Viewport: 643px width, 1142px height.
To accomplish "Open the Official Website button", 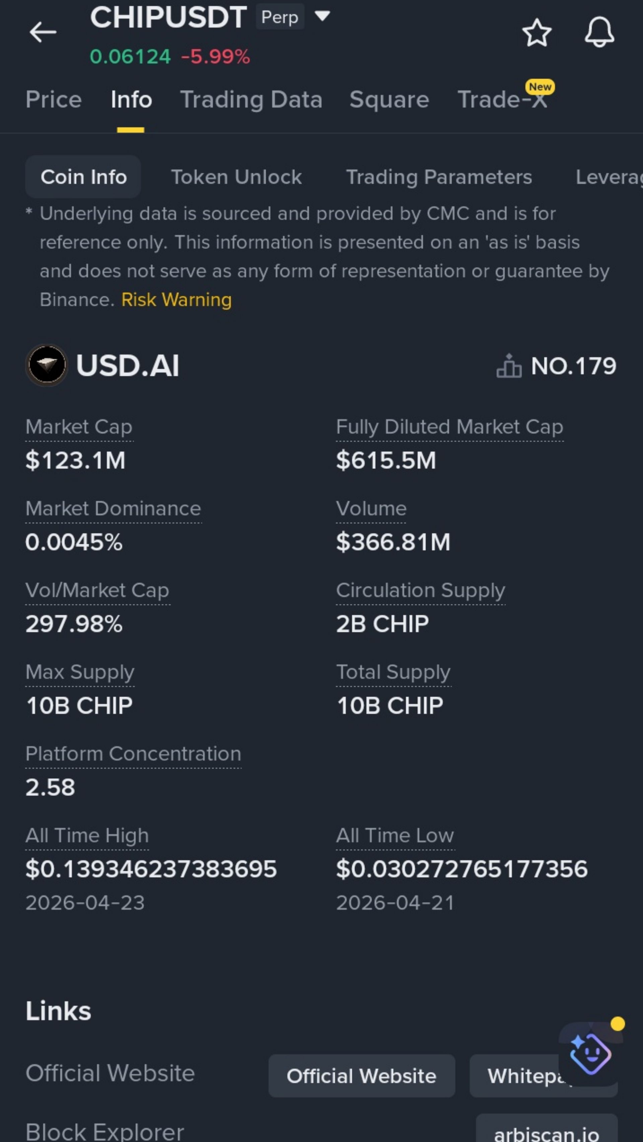I will pyautogui.click(x=362, y=1076).
